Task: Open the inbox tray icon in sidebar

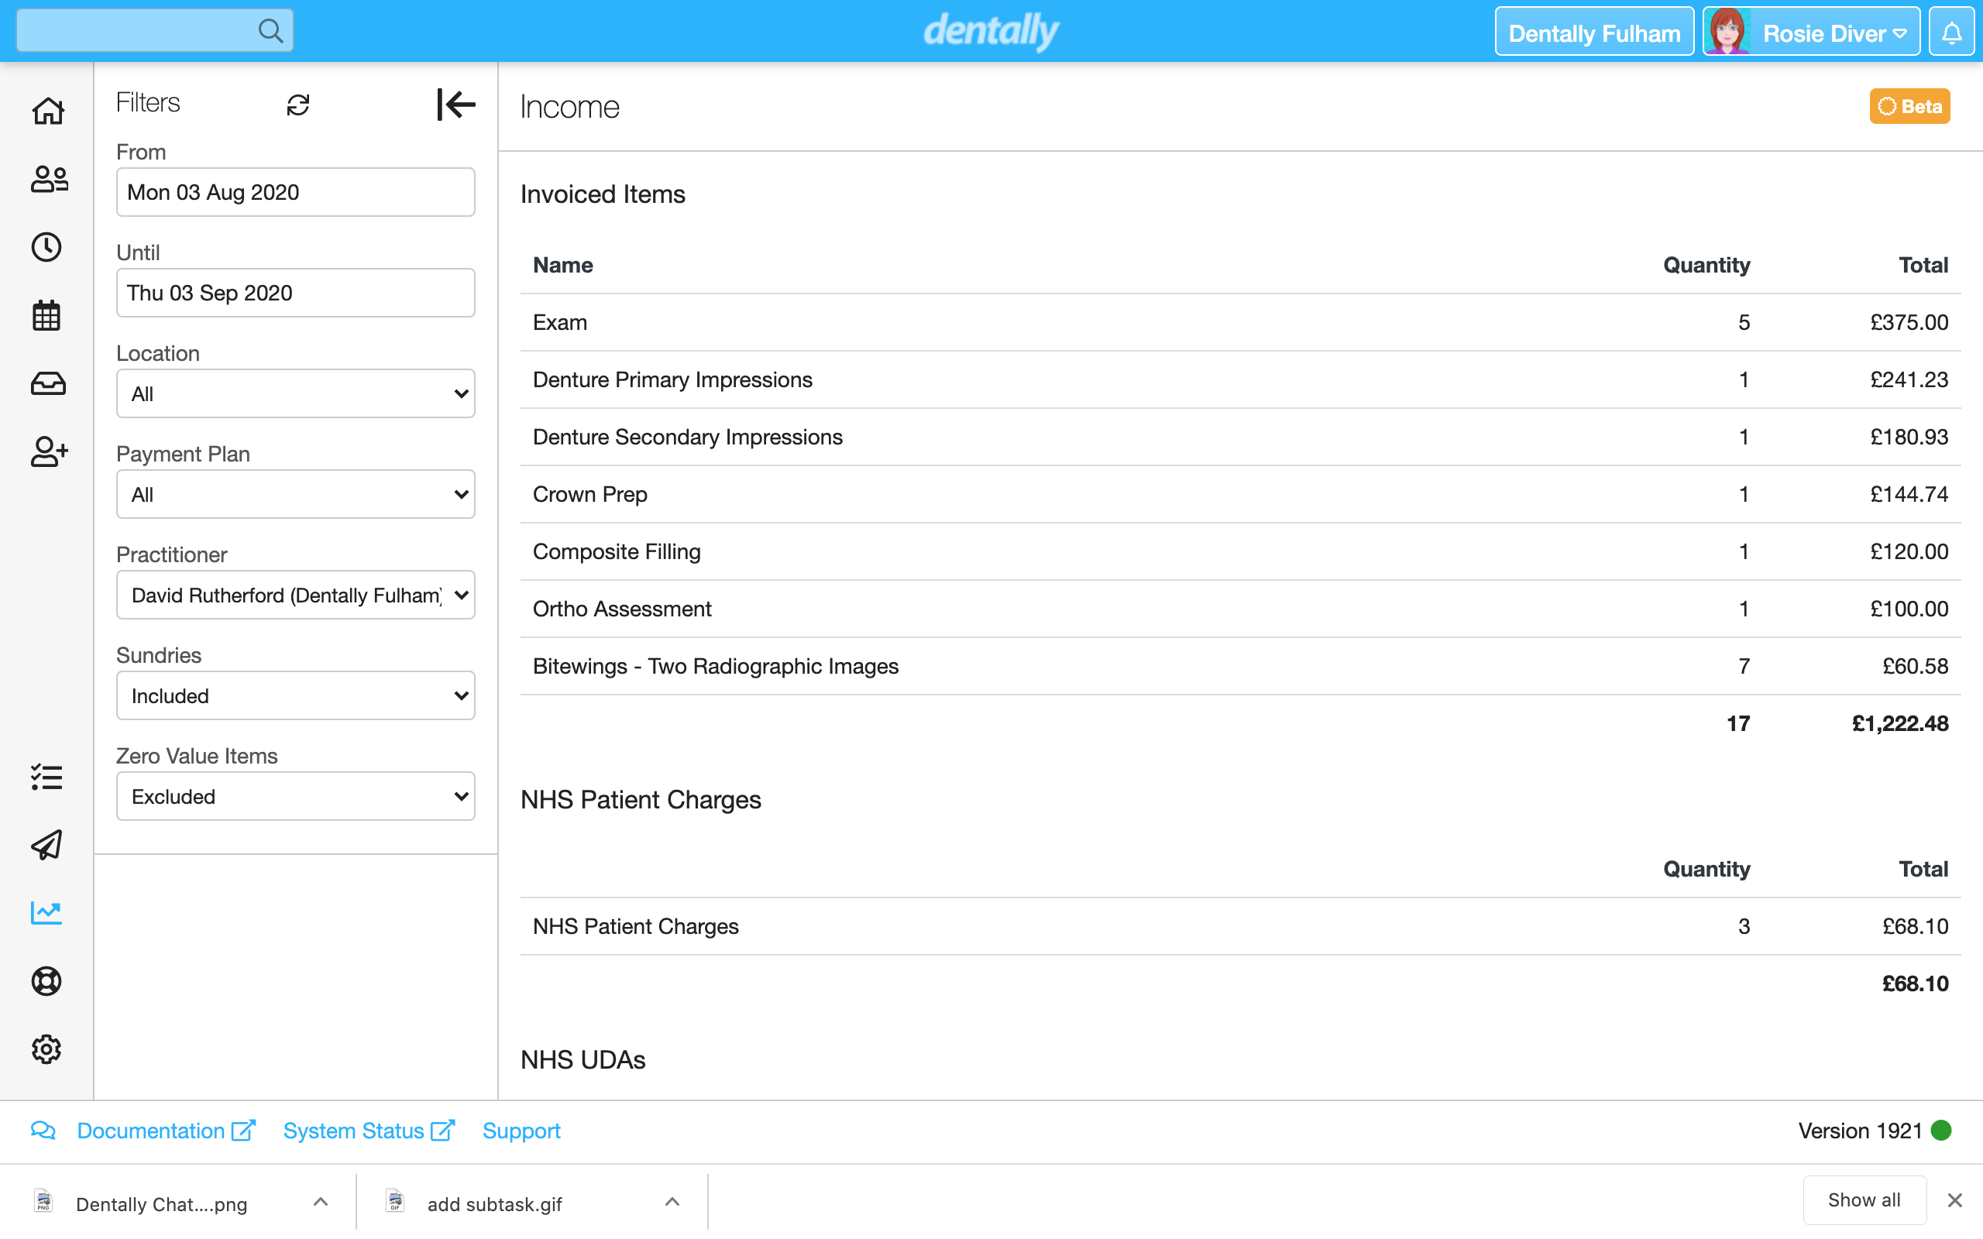Action: 47,383
